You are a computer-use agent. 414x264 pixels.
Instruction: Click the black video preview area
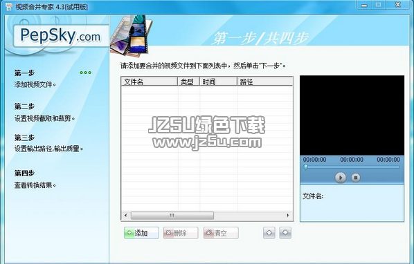(x=352, y=115)
